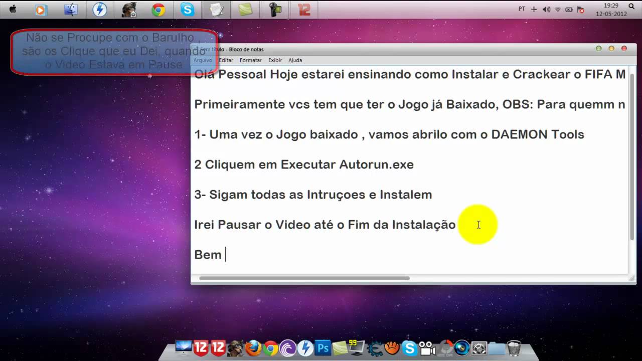Image resolution: width=642 pixels, height=361 pixels.
Task: Launch Windows Media Player from top bar
Action: tap(41, 9)
